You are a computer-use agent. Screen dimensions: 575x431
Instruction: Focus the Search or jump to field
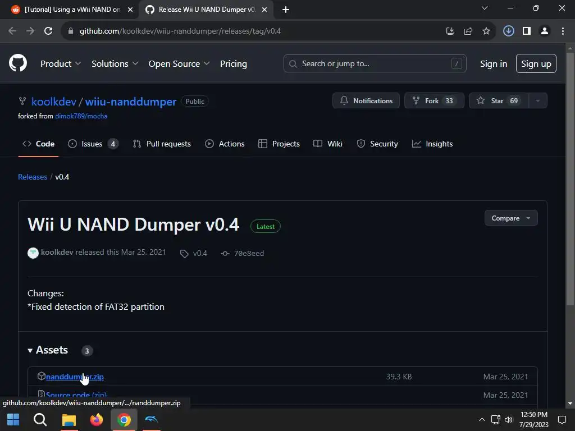pyautogui.click(x=375, y=63)
